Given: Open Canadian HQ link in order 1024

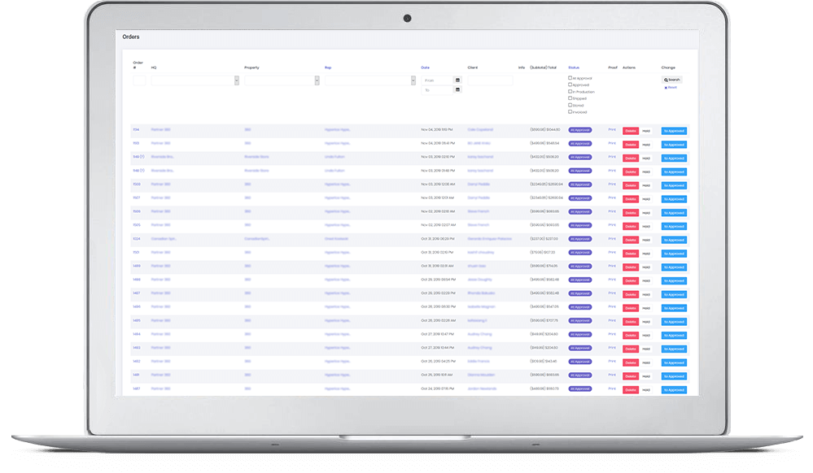Looking at the screenshot, I should [164, 239].
